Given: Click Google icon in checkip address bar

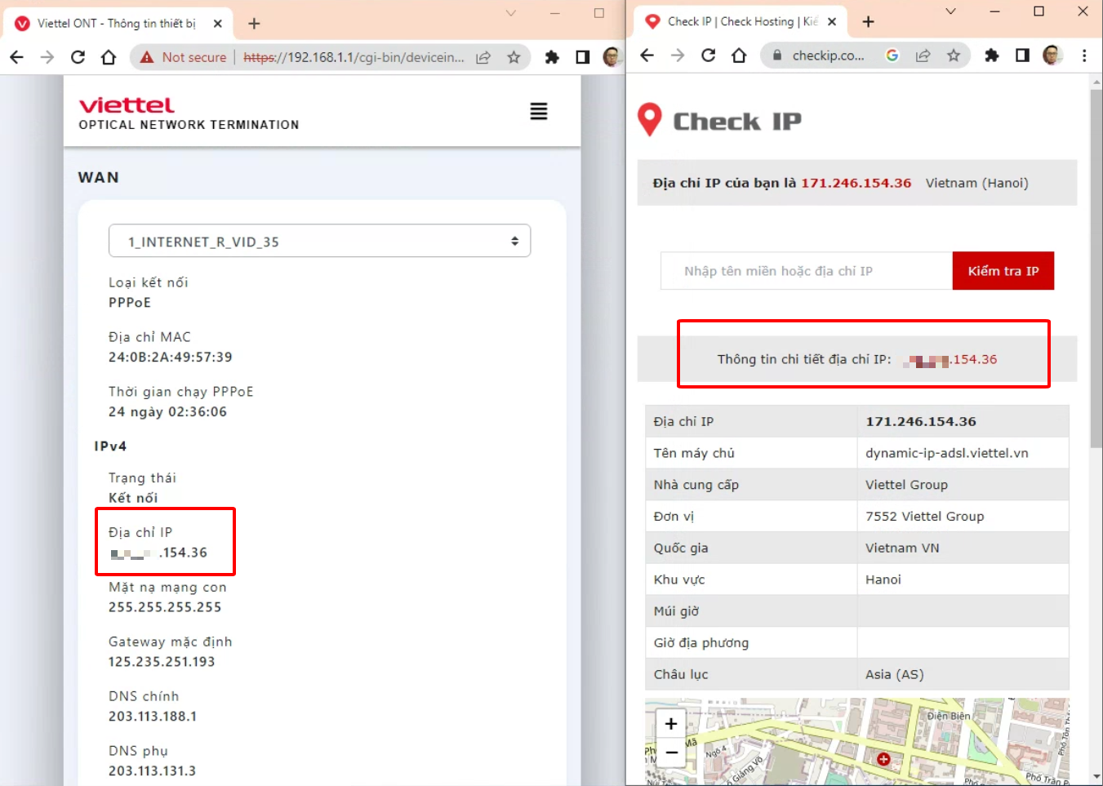Looking at the screenshot, I should pyautogui.click(x=892, y=56).
